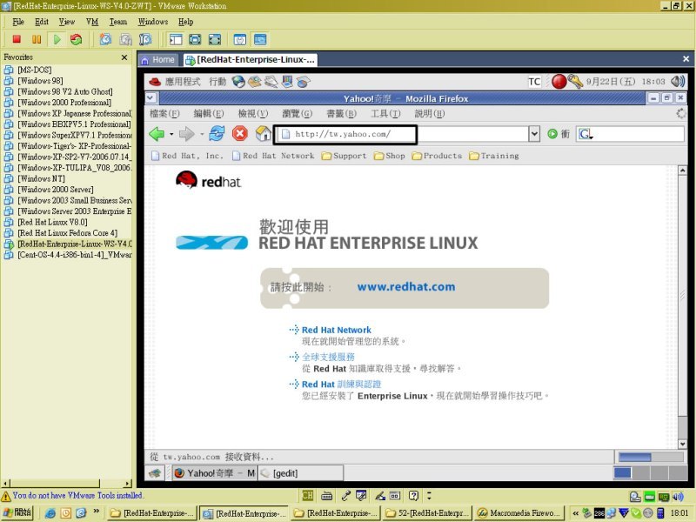Switch to gedit in GNOME taskbar

coord(300,473)
